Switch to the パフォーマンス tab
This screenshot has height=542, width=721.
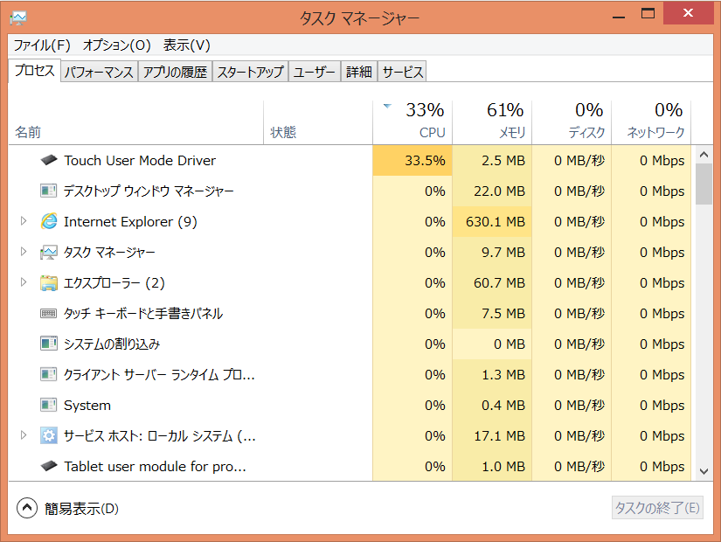tap(99, 72)
